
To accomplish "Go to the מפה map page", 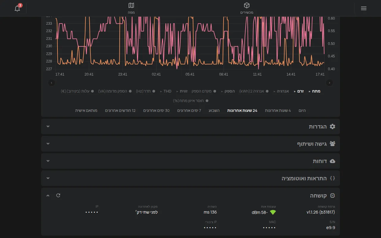I will coord(131,8).
